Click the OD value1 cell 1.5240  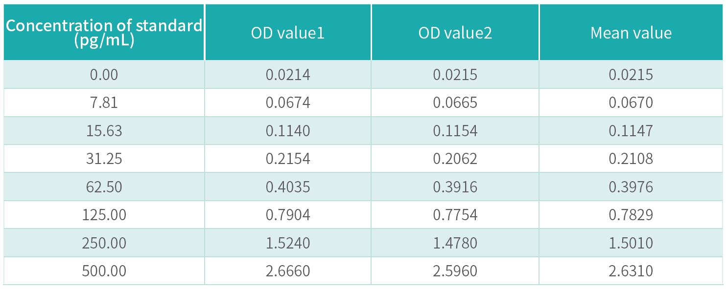pos(288,243)
